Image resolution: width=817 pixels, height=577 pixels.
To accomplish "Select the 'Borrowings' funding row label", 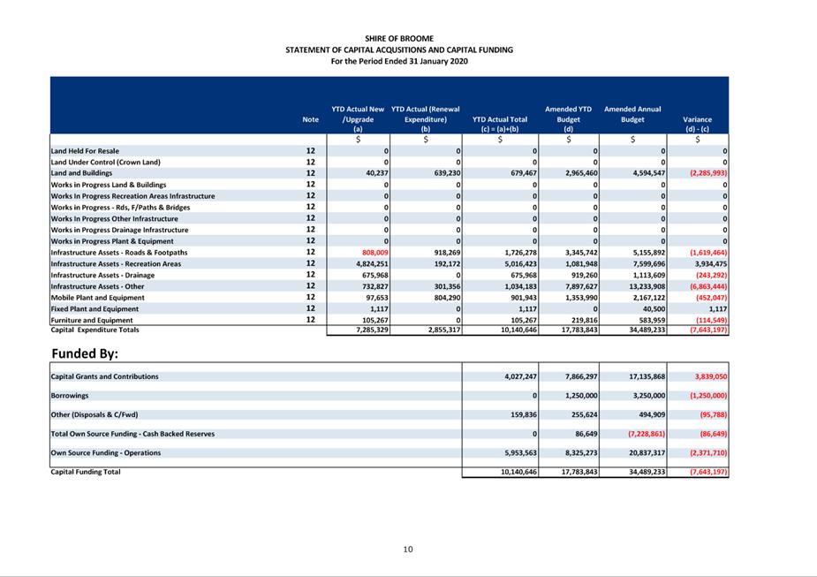I will (x=70, y=396).
